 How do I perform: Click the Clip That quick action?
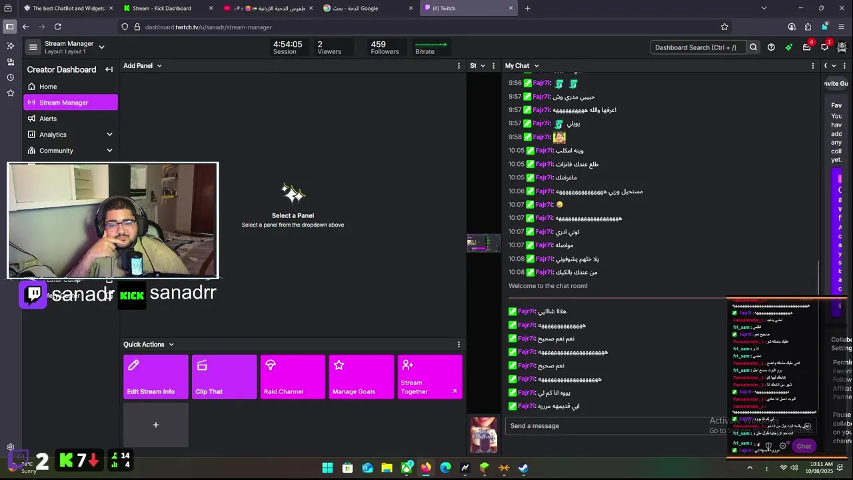(224, 377)
